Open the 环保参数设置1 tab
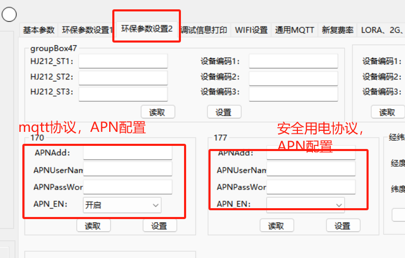Screen dimensions: 405x258 tap(86, 30)
